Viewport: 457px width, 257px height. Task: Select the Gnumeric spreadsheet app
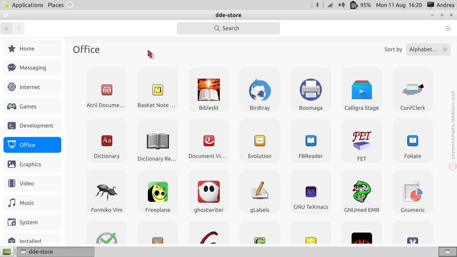[413, 192]
